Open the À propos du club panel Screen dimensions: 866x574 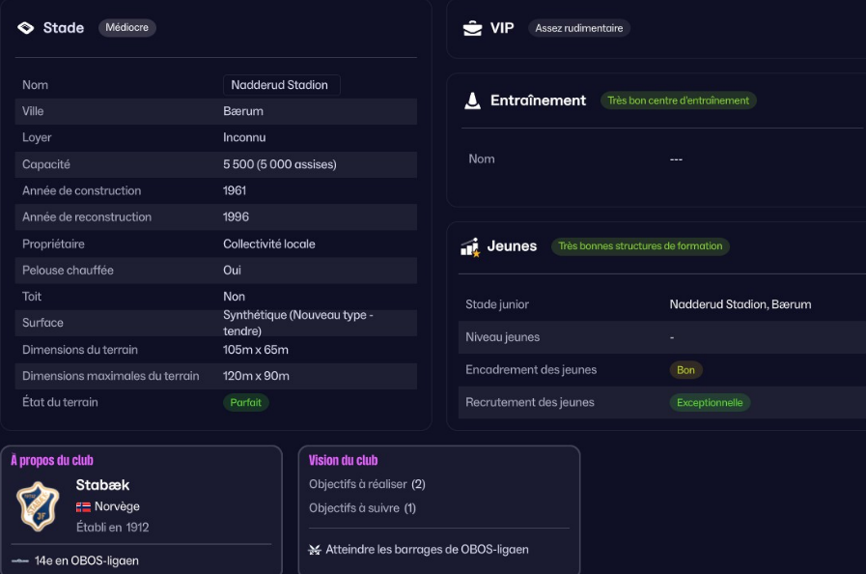pyautogui.click(x=52, y=461)
